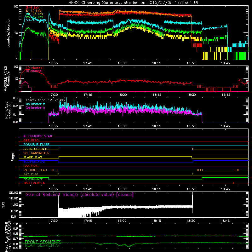The width and height of the screenshot is (252, 252).
Task: Select the BAD PACKETS flag label
Action: pos(34,183)
